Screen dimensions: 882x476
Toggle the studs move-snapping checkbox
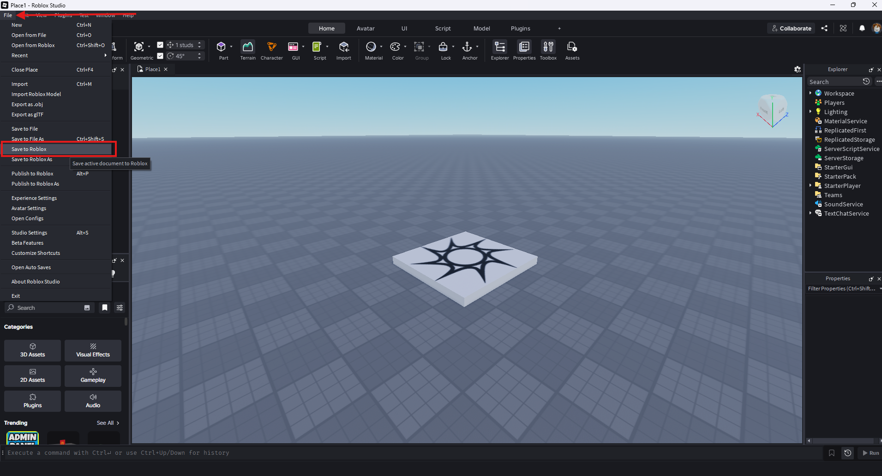point(160,45)
